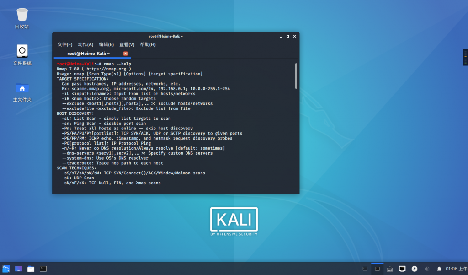This screenshot has width=468, height=275.
Task: Click the active terminal window taskbar entry
Action: (x=377, y=269)
